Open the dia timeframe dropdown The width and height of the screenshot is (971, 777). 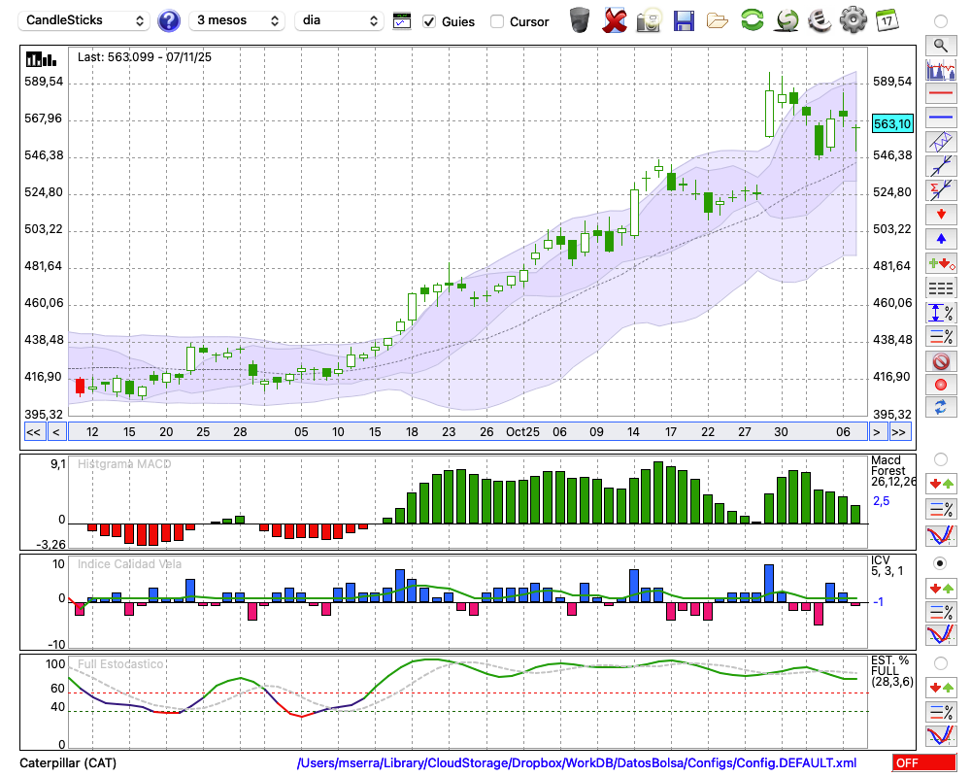click(x=339, y=20)
